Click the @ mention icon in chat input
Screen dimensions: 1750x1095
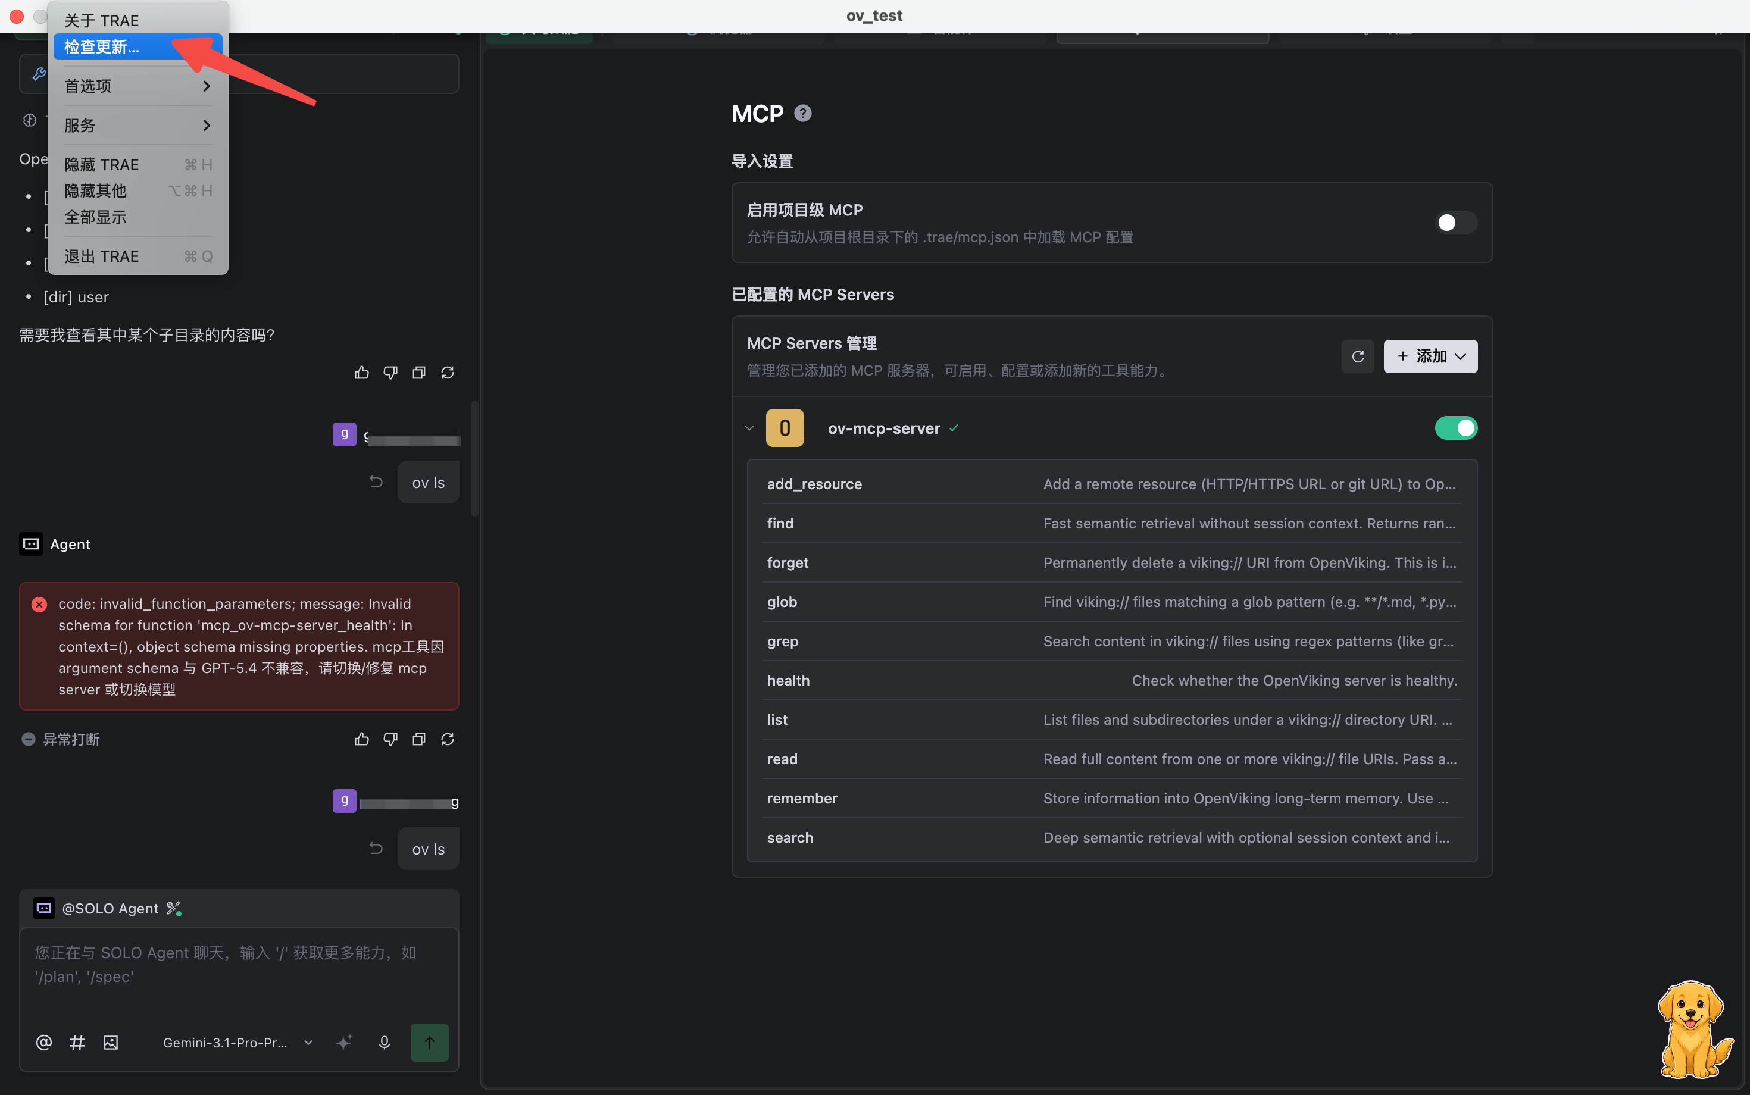[44, 1042]
